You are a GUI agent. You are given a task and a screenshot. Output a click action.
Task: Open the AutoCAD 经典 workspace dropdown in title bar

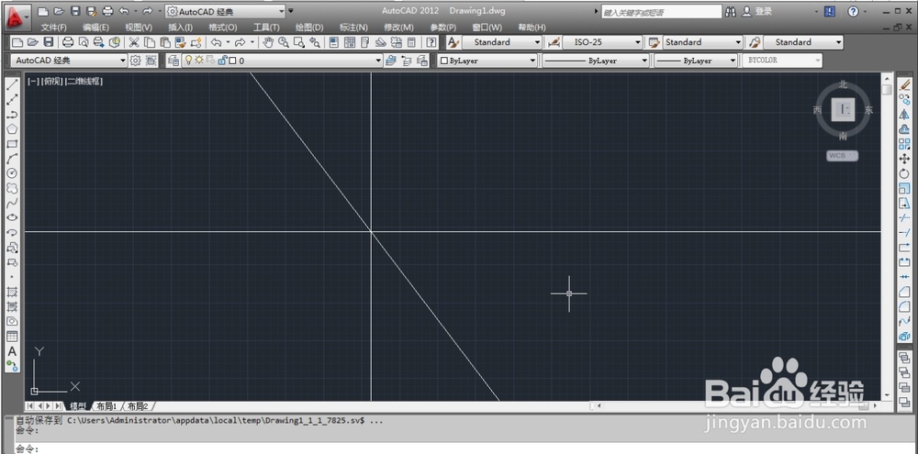coord(226,11)
